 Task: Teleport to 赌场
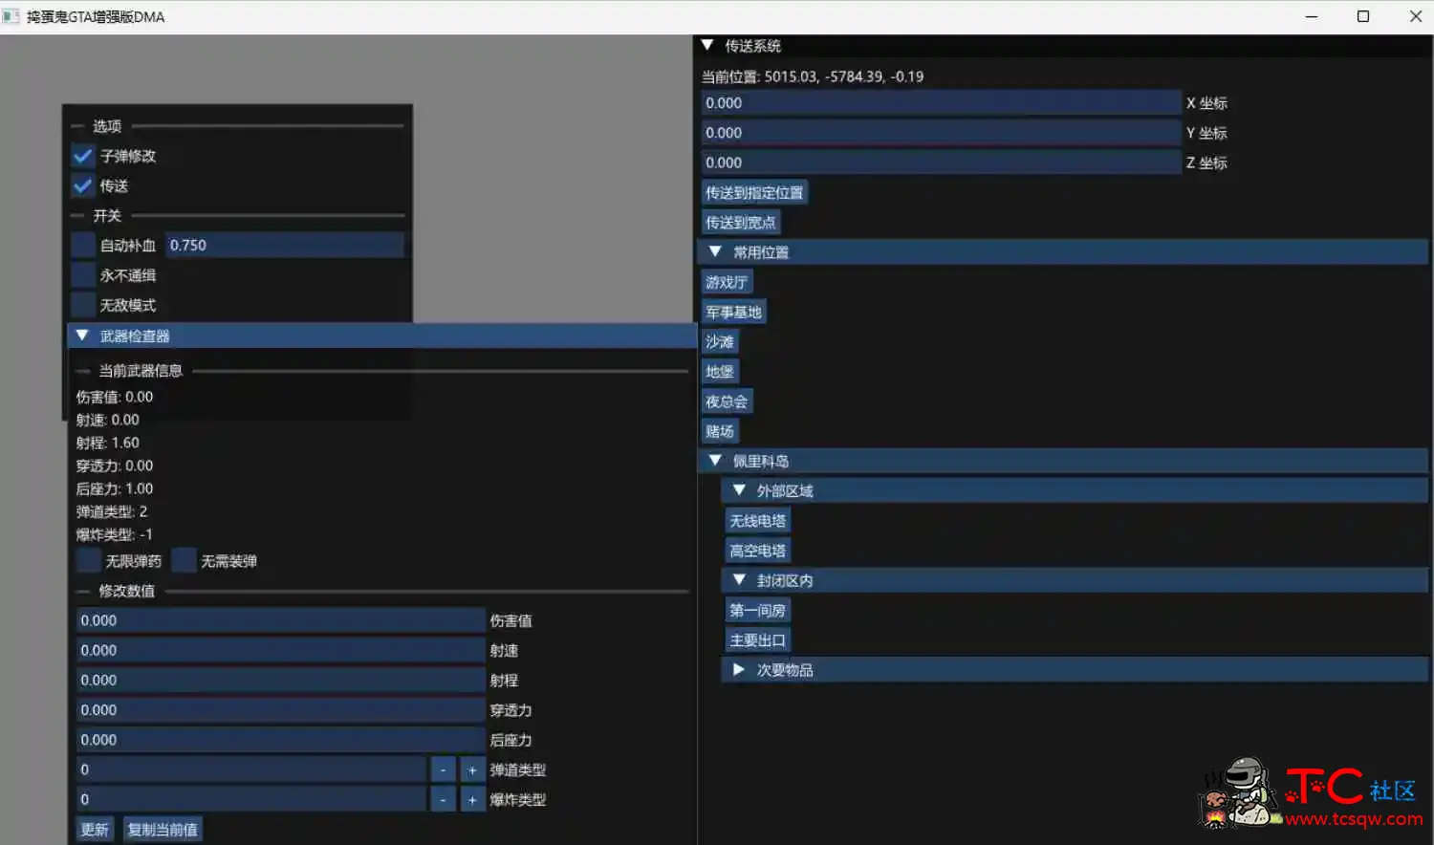pos(720,431)
